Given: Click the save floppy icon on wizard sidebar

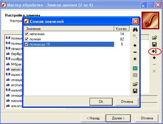Looking at the screenshot, I should [154, 44].
